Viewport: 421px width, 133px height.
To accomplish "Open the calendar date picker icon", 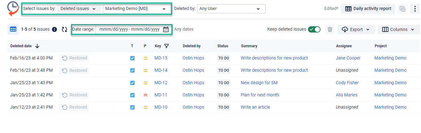I will [x=166, y=29].
